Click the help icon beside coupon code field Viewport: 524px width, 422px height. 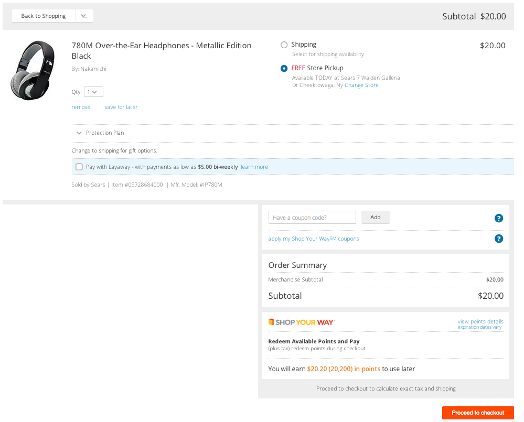[x=499, y=218]
